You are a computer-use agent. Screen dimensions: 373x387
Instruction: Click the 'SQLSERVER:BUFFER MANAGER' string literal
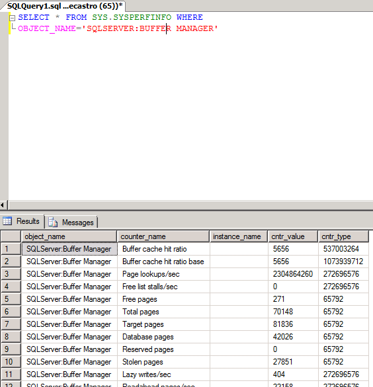(150, 28)
